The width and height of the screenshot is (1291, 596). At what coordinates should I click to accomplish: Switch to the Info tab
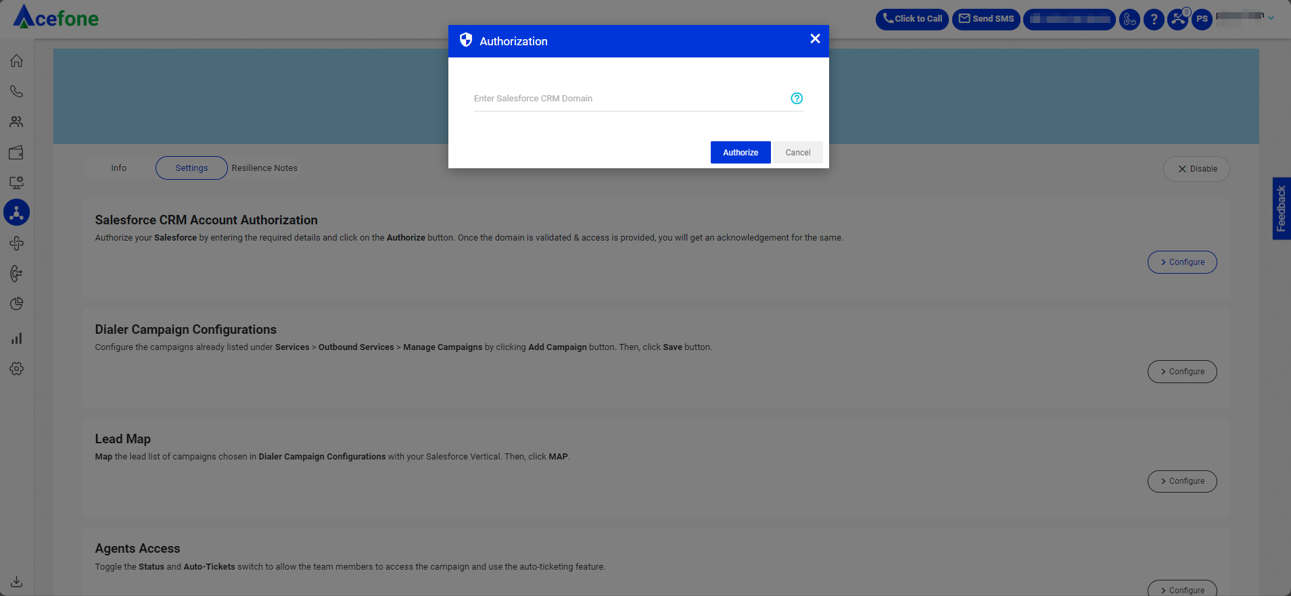[119, 168]
